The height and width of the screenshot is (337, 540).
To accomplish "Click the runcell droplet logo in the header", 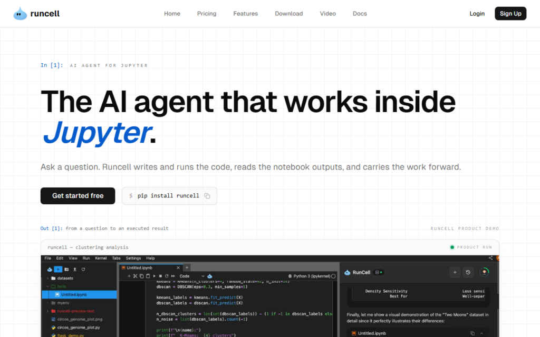I will tap(20, 14).
